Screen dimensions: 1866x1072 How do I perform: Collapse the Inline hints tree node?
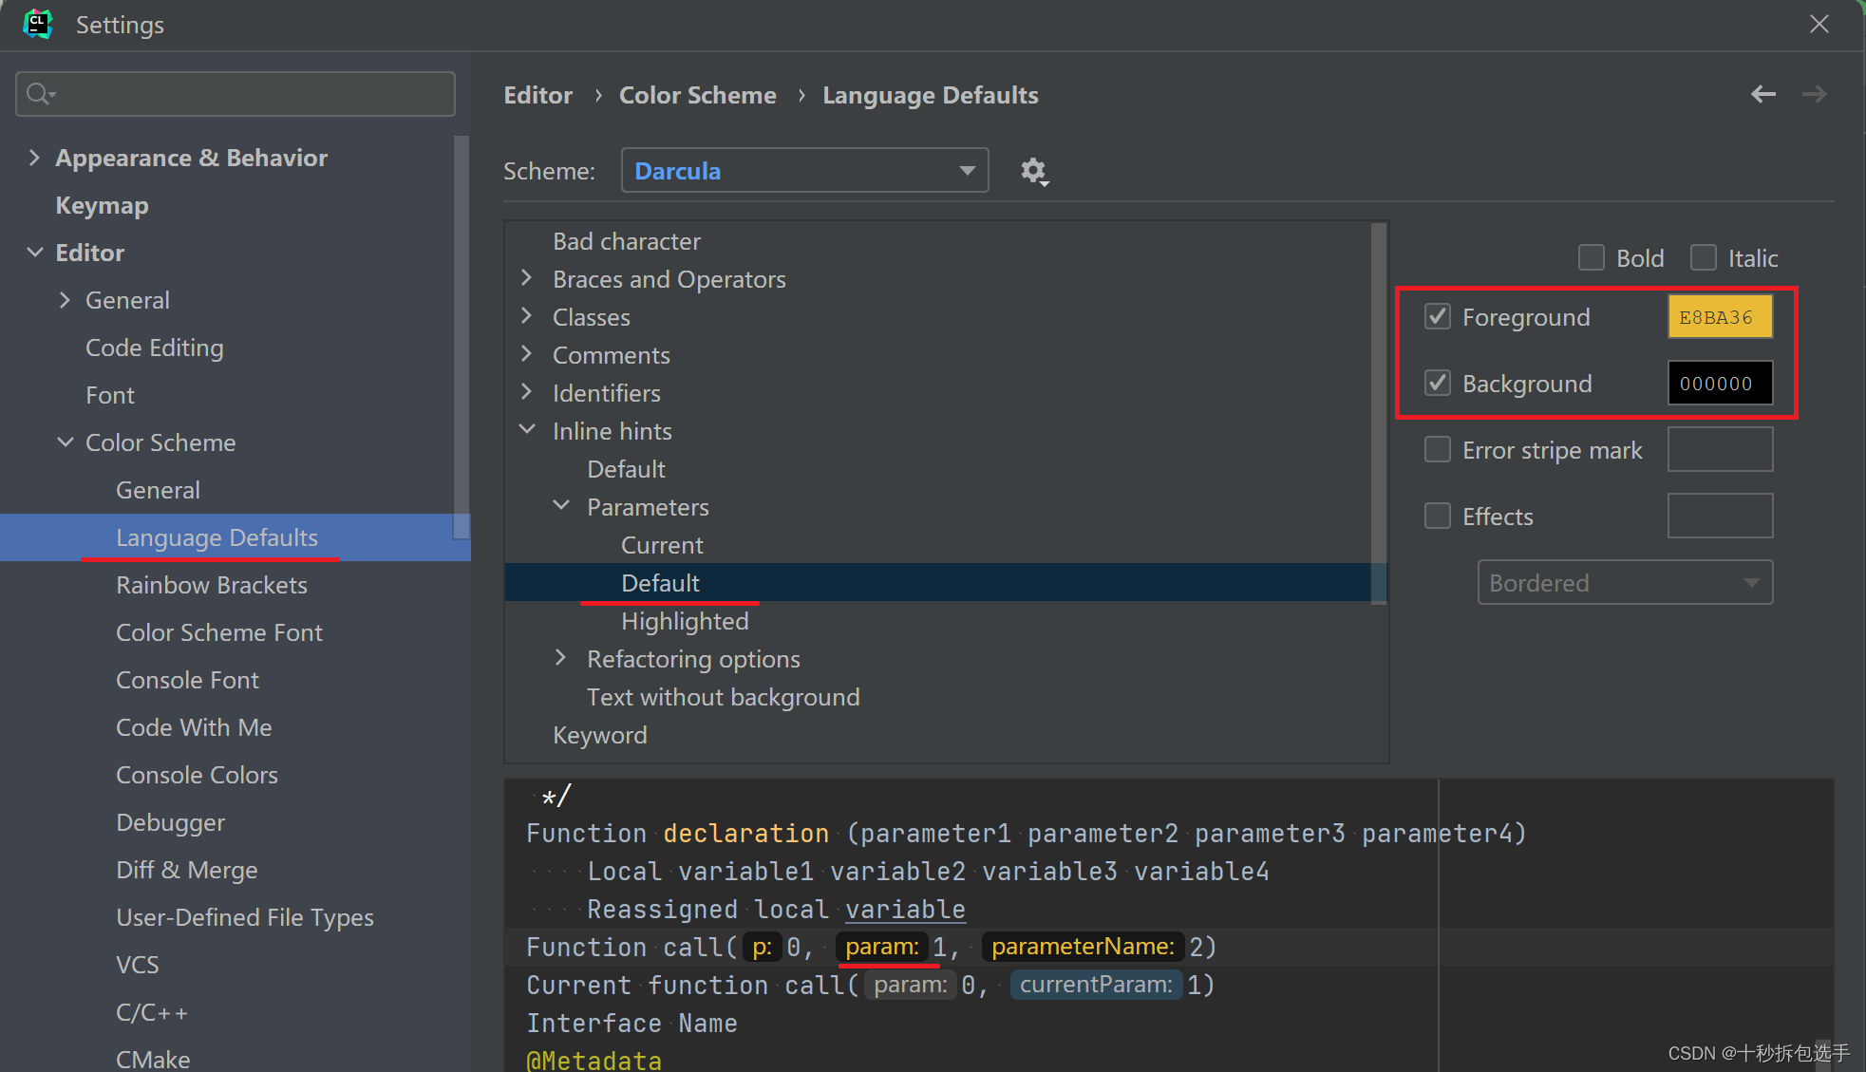[527, 430]
